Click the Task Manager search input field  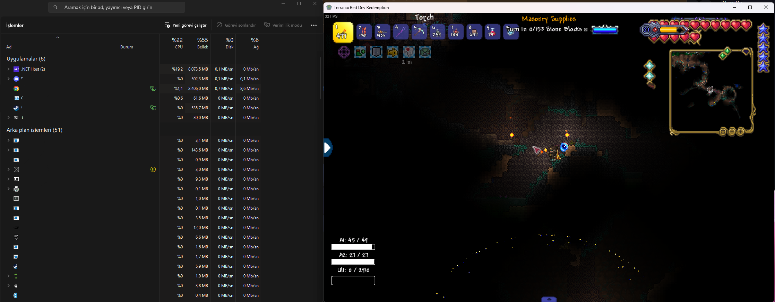coord(117,7)
